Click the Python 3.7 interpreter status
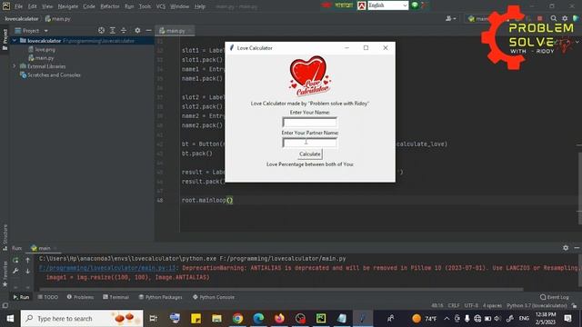 point(537,305)
